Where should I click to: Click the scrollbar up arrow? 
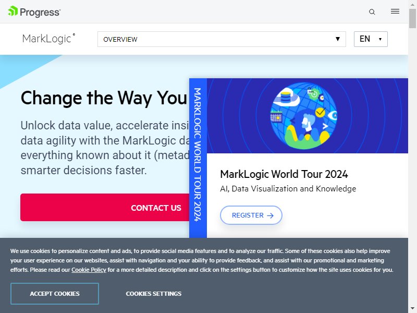click(412, 4)
